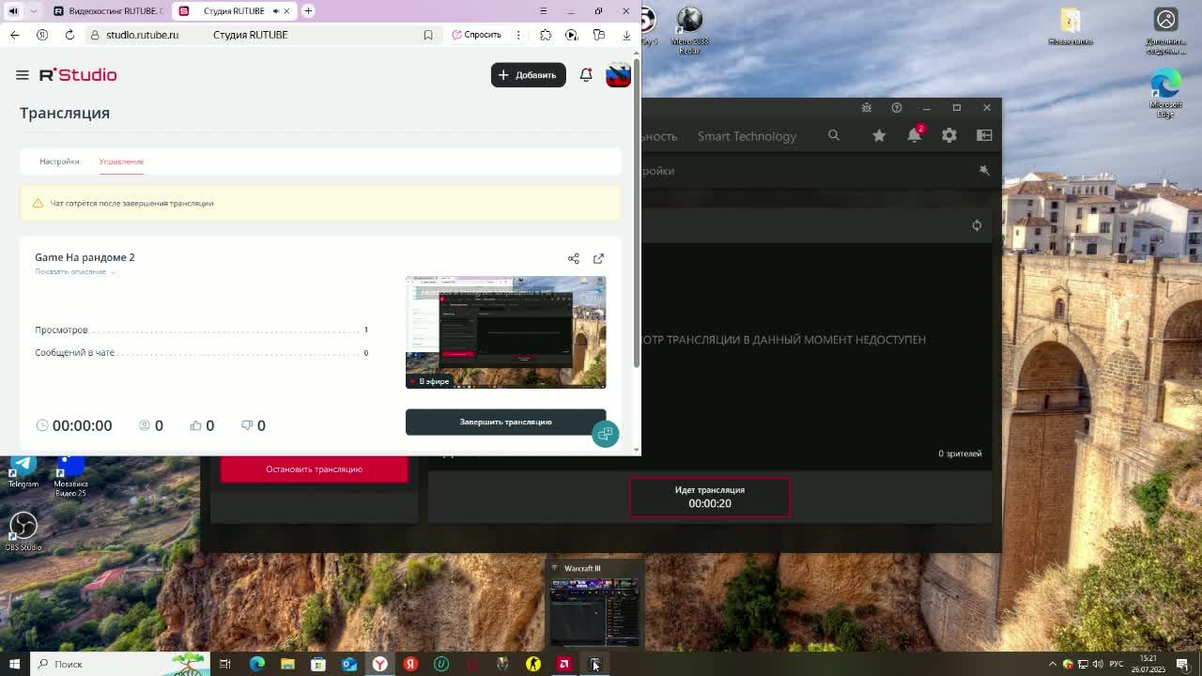Viewport: 1202px width, 676px height.
Task: Select the Управление tab
Action: pos(121,161)
